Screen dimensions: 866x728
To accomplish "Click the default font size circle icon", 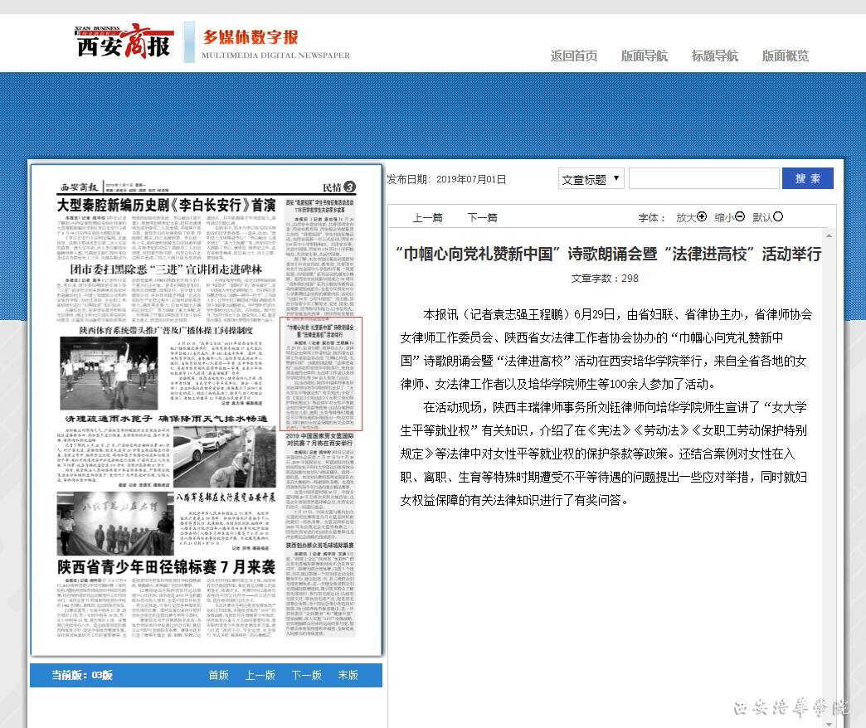I will tap(778, 217).
